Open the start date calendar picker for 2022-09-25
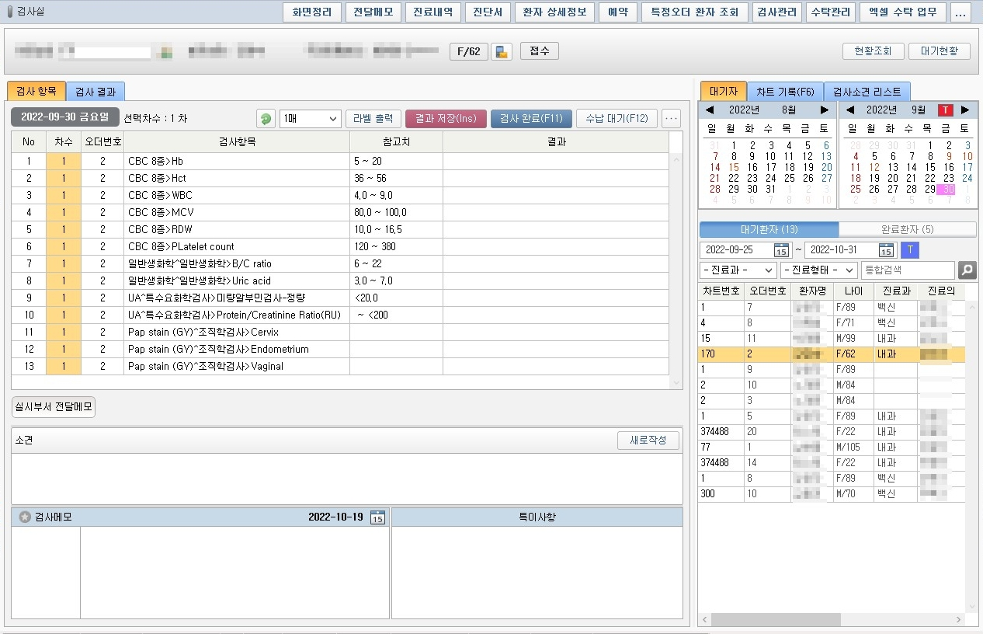 (781, 249)
